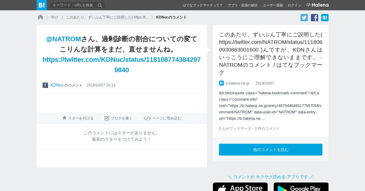Click the blockquote description snippet text
This screenshot has height=191, width=365.
point(271,106)
